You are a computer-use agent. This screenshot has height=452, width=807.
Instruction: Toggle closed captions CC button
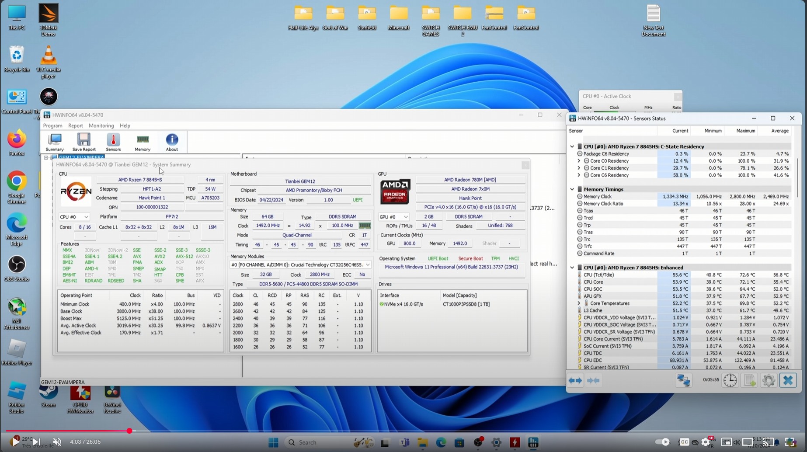coord(684,442)
